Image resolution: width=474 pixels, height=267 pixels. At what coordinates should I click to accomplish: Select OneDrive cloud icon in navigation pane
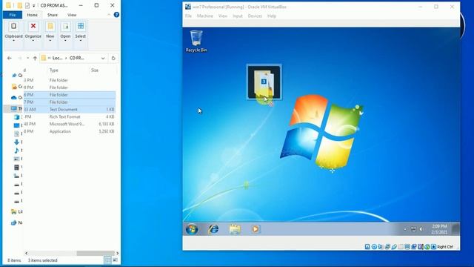(13, 97)
